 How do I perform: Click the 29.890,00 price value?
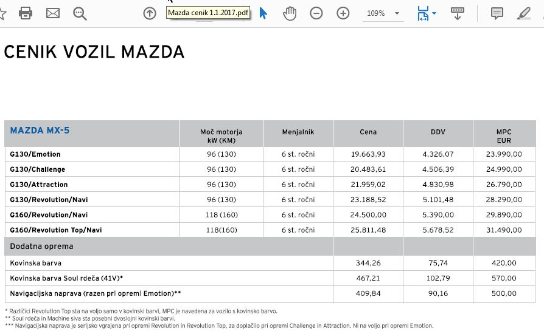(x=504, y=215)
